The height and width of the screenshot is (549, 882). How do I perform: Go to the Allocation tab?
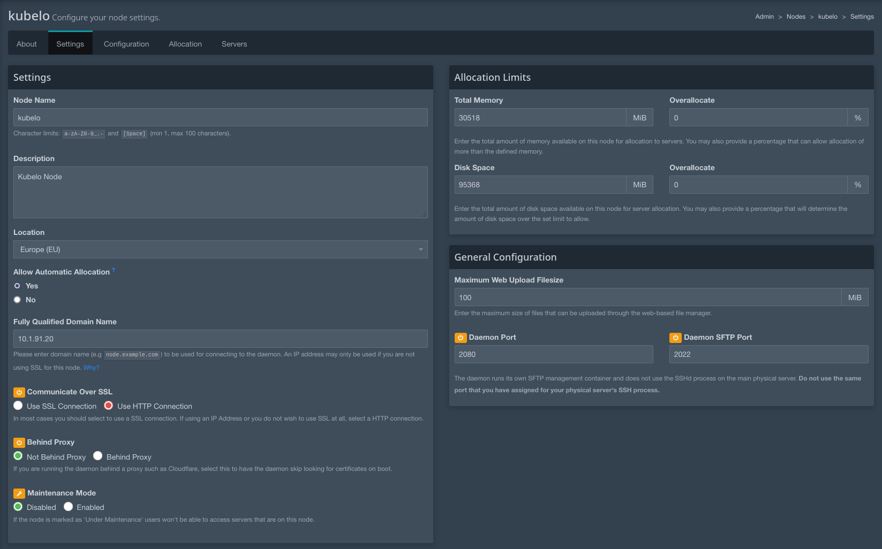pyautogui.click(x=185, y=44)
